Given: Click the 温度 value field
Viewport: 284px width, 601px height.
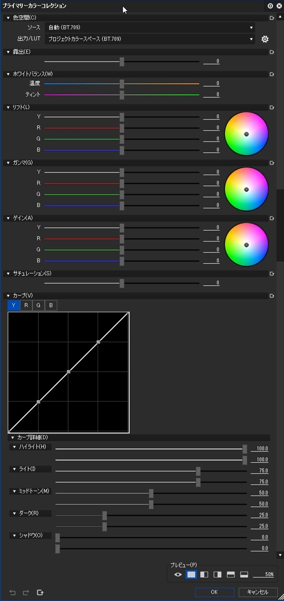Looking at the screenshot, I should [212, 84].
